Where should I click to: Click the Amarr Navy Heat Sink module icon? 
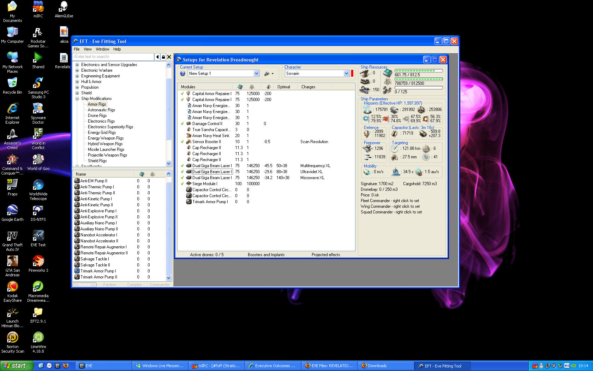189,136
